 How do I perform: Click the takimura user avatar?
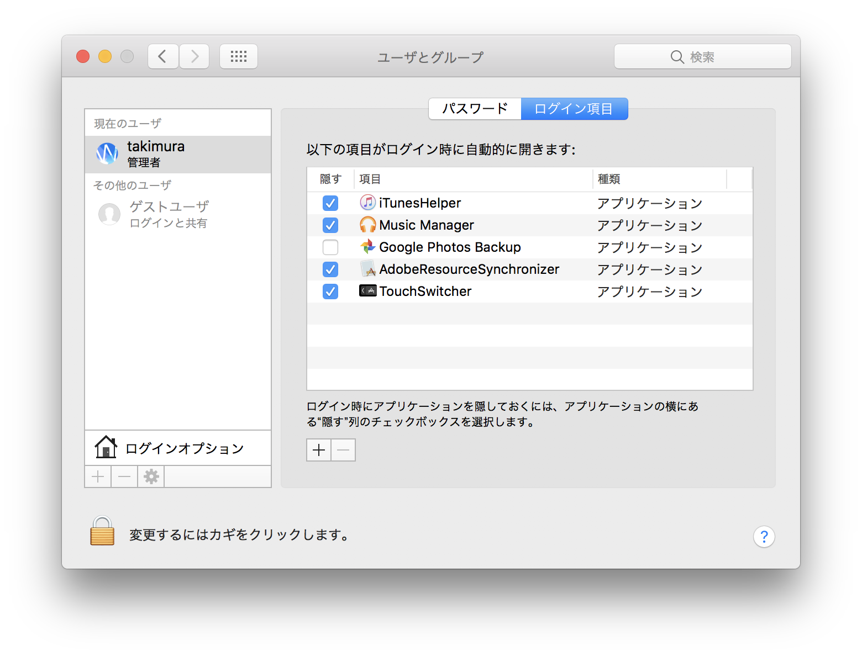tap(107, 153)
